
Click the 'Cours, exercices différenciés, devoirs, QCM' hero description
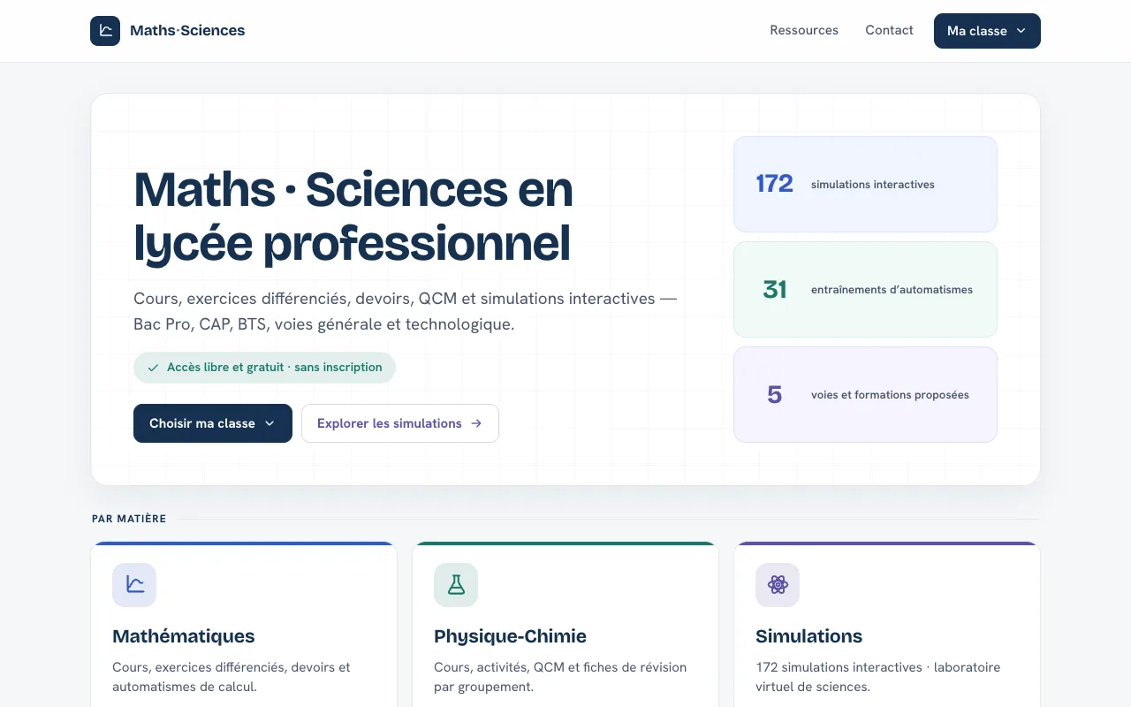click(405, 311)
